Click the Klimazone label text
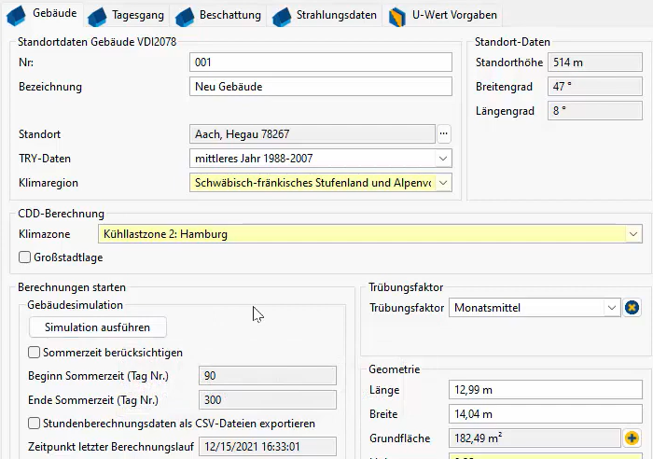Viewport: 653px width, 459px height. (44, 234)
